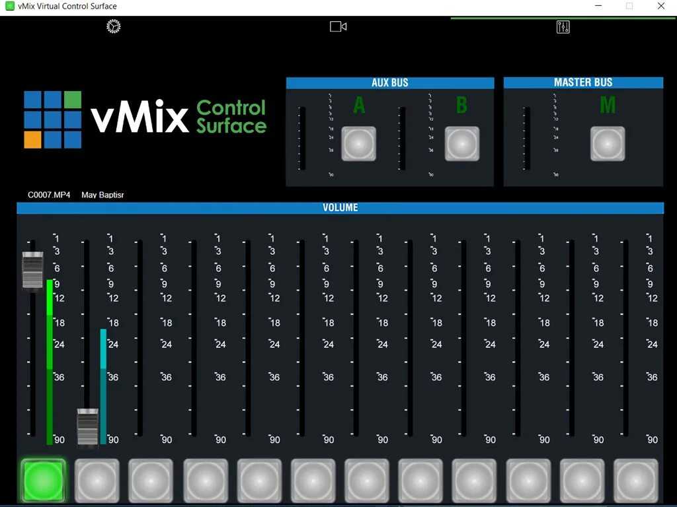Toggle the Aux bus B button
The image size is (677, 507).
(462, 143)
